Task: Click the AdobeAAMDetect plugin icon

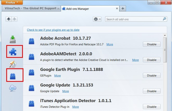Action: pyautogui.click(x=31, y=57)
